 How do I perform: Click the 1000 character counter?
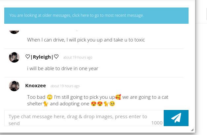[x=157, y=123]
